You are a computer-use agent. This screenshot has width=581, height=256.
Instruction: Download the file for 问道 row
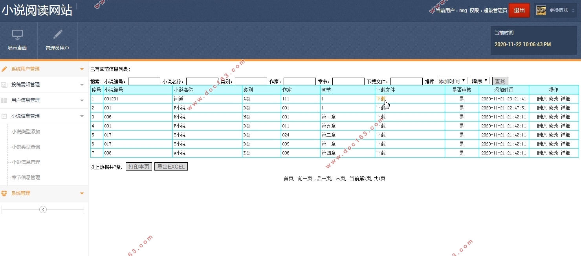coord(381,99)
